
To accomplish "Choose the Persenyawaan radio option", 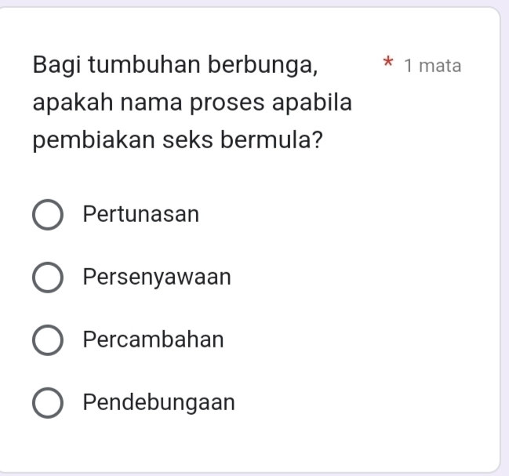I will click(x=48, y=278).
